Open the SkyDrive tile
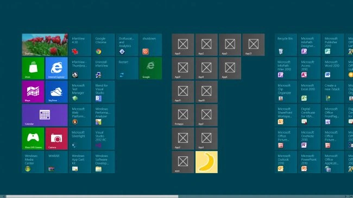 point(56,92)
